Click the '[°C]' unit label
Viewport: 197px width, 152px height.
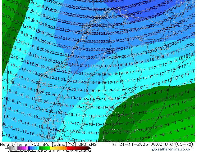tap(72, 145)
